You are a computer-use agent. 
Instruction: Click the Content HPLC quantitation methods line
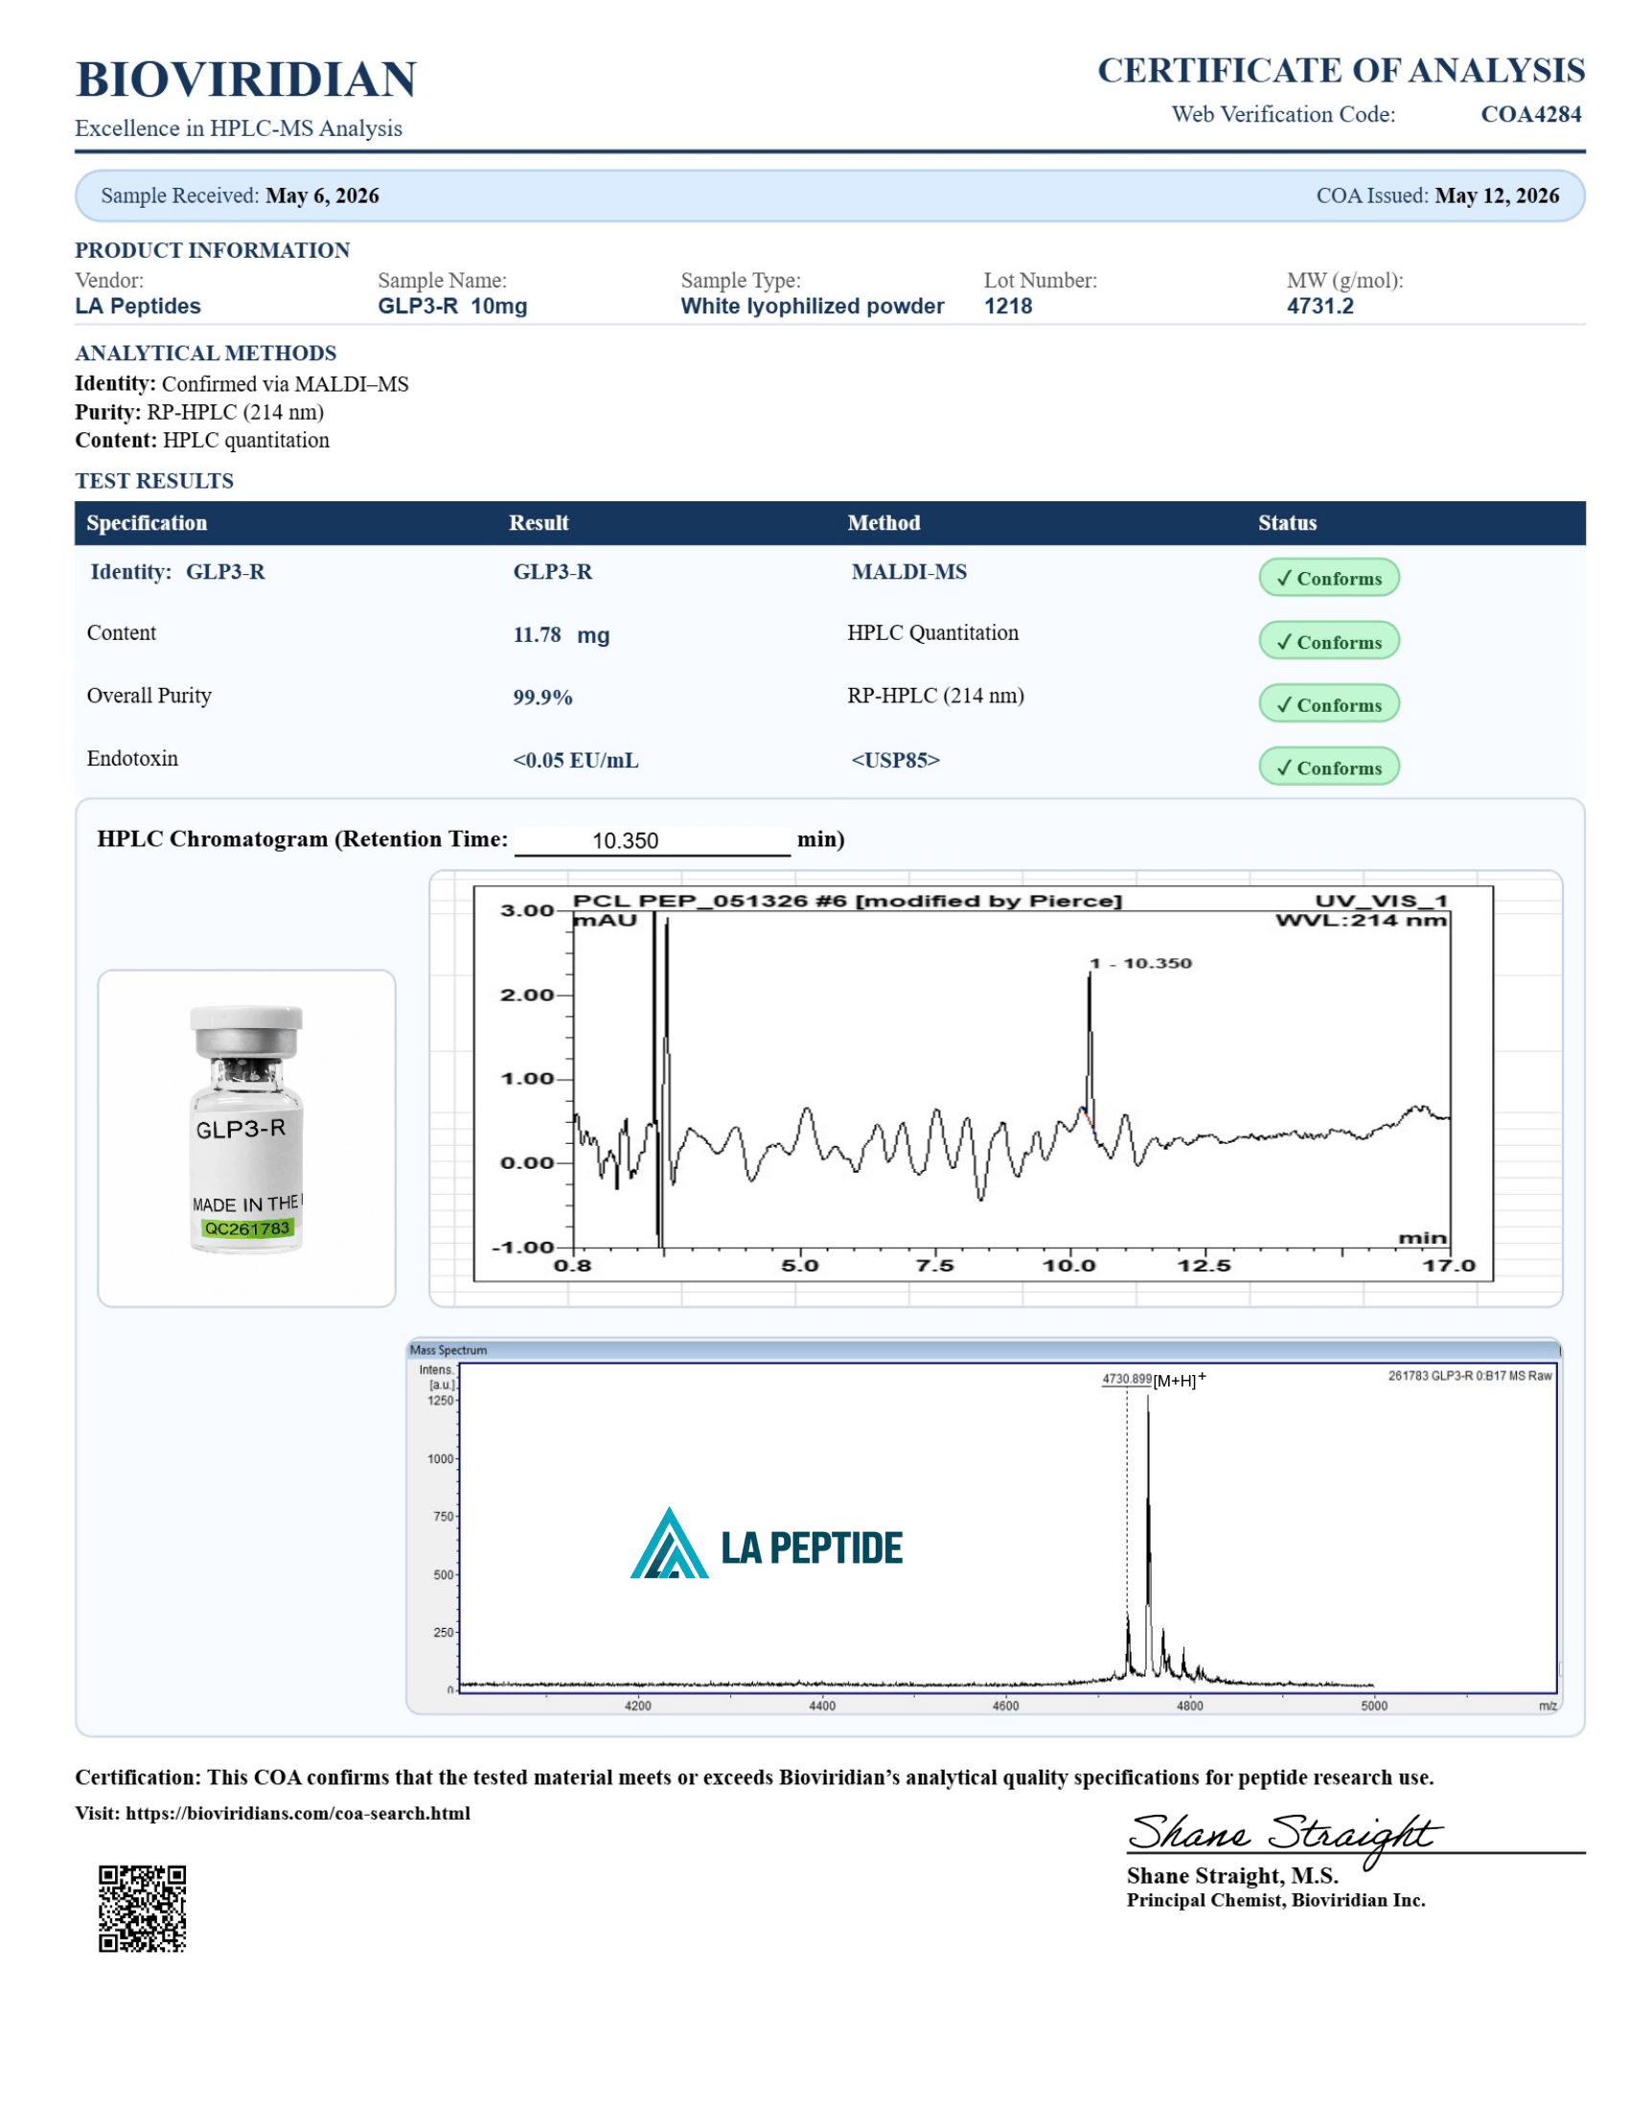pyautogui.click(x=201, y=440)
